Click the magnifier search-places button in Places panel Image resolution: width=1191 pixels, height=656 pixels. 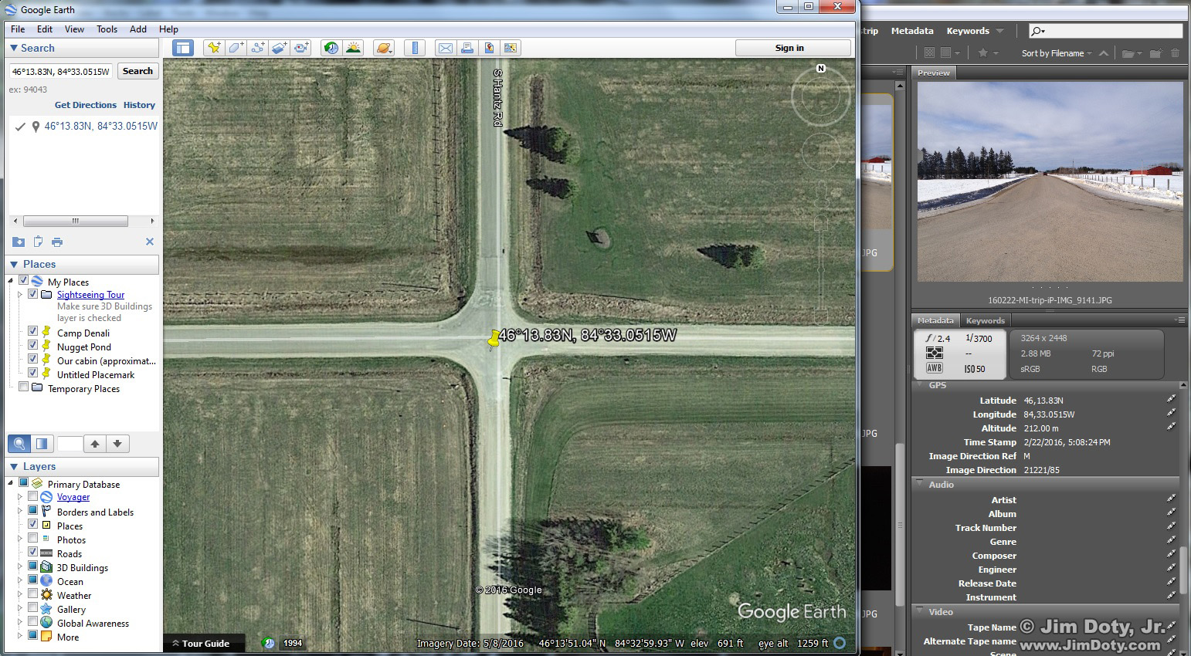point(20,444)
